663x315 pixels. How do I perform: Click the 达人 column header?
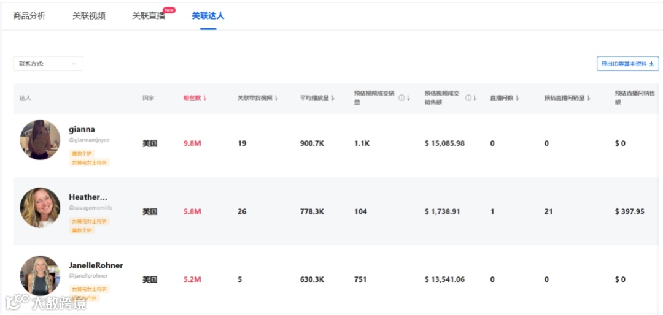[x=25, y=98]
